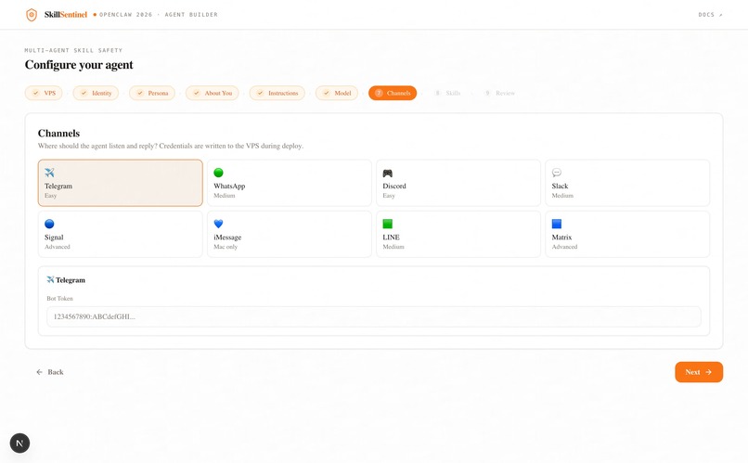This screenshot has height=463, width=748.
Task: Click the SkillSentinel shield logo icon
Action: pyautogui.click(x=32, y=15)
